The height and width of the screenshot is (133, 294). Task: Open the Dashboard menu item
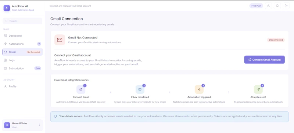point(22,36)
